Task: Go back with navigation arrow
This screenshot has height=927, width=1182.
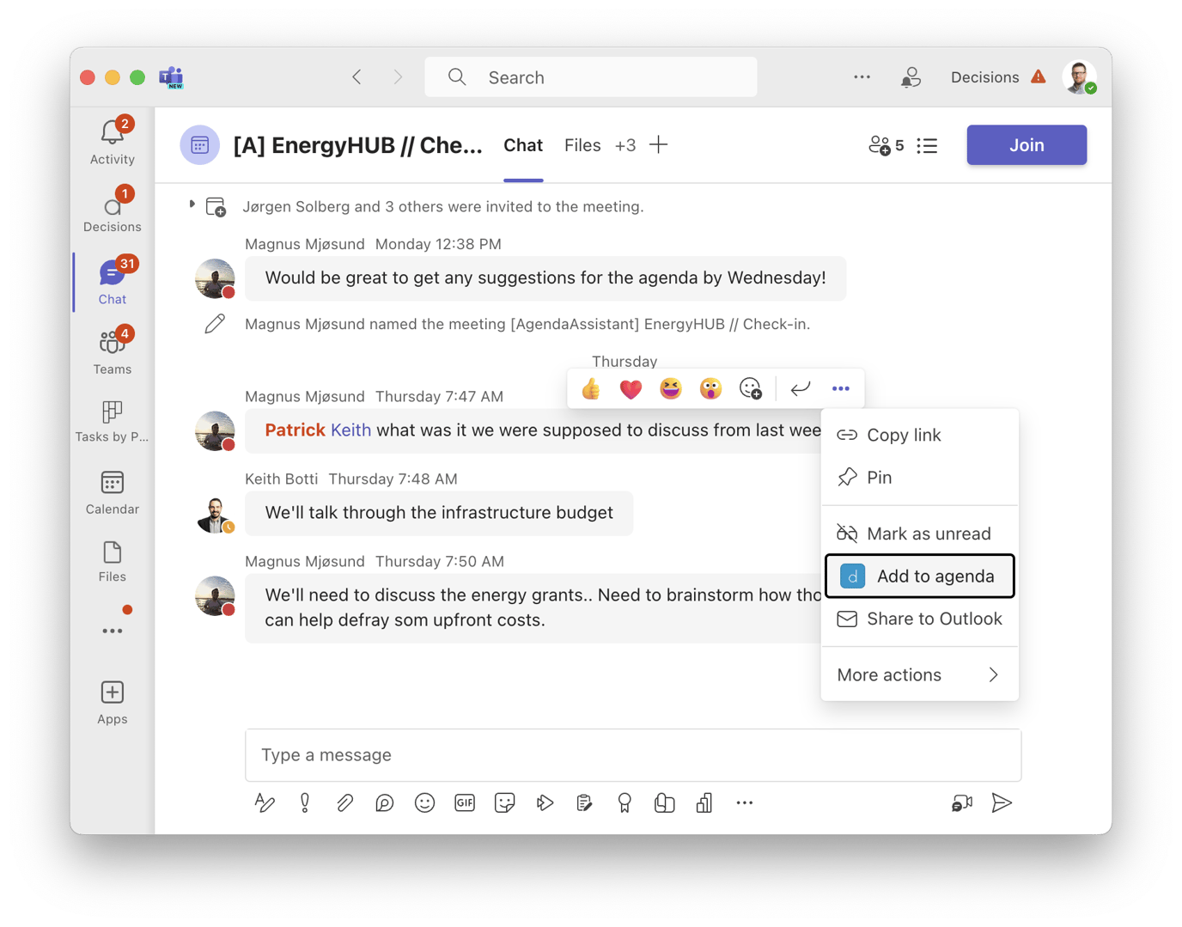Action: point(356,77)
